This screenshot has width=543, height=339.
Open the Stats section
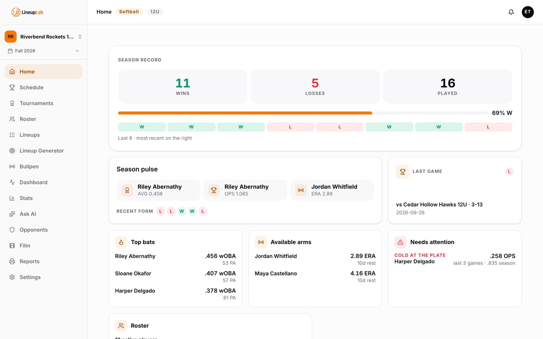43,198
